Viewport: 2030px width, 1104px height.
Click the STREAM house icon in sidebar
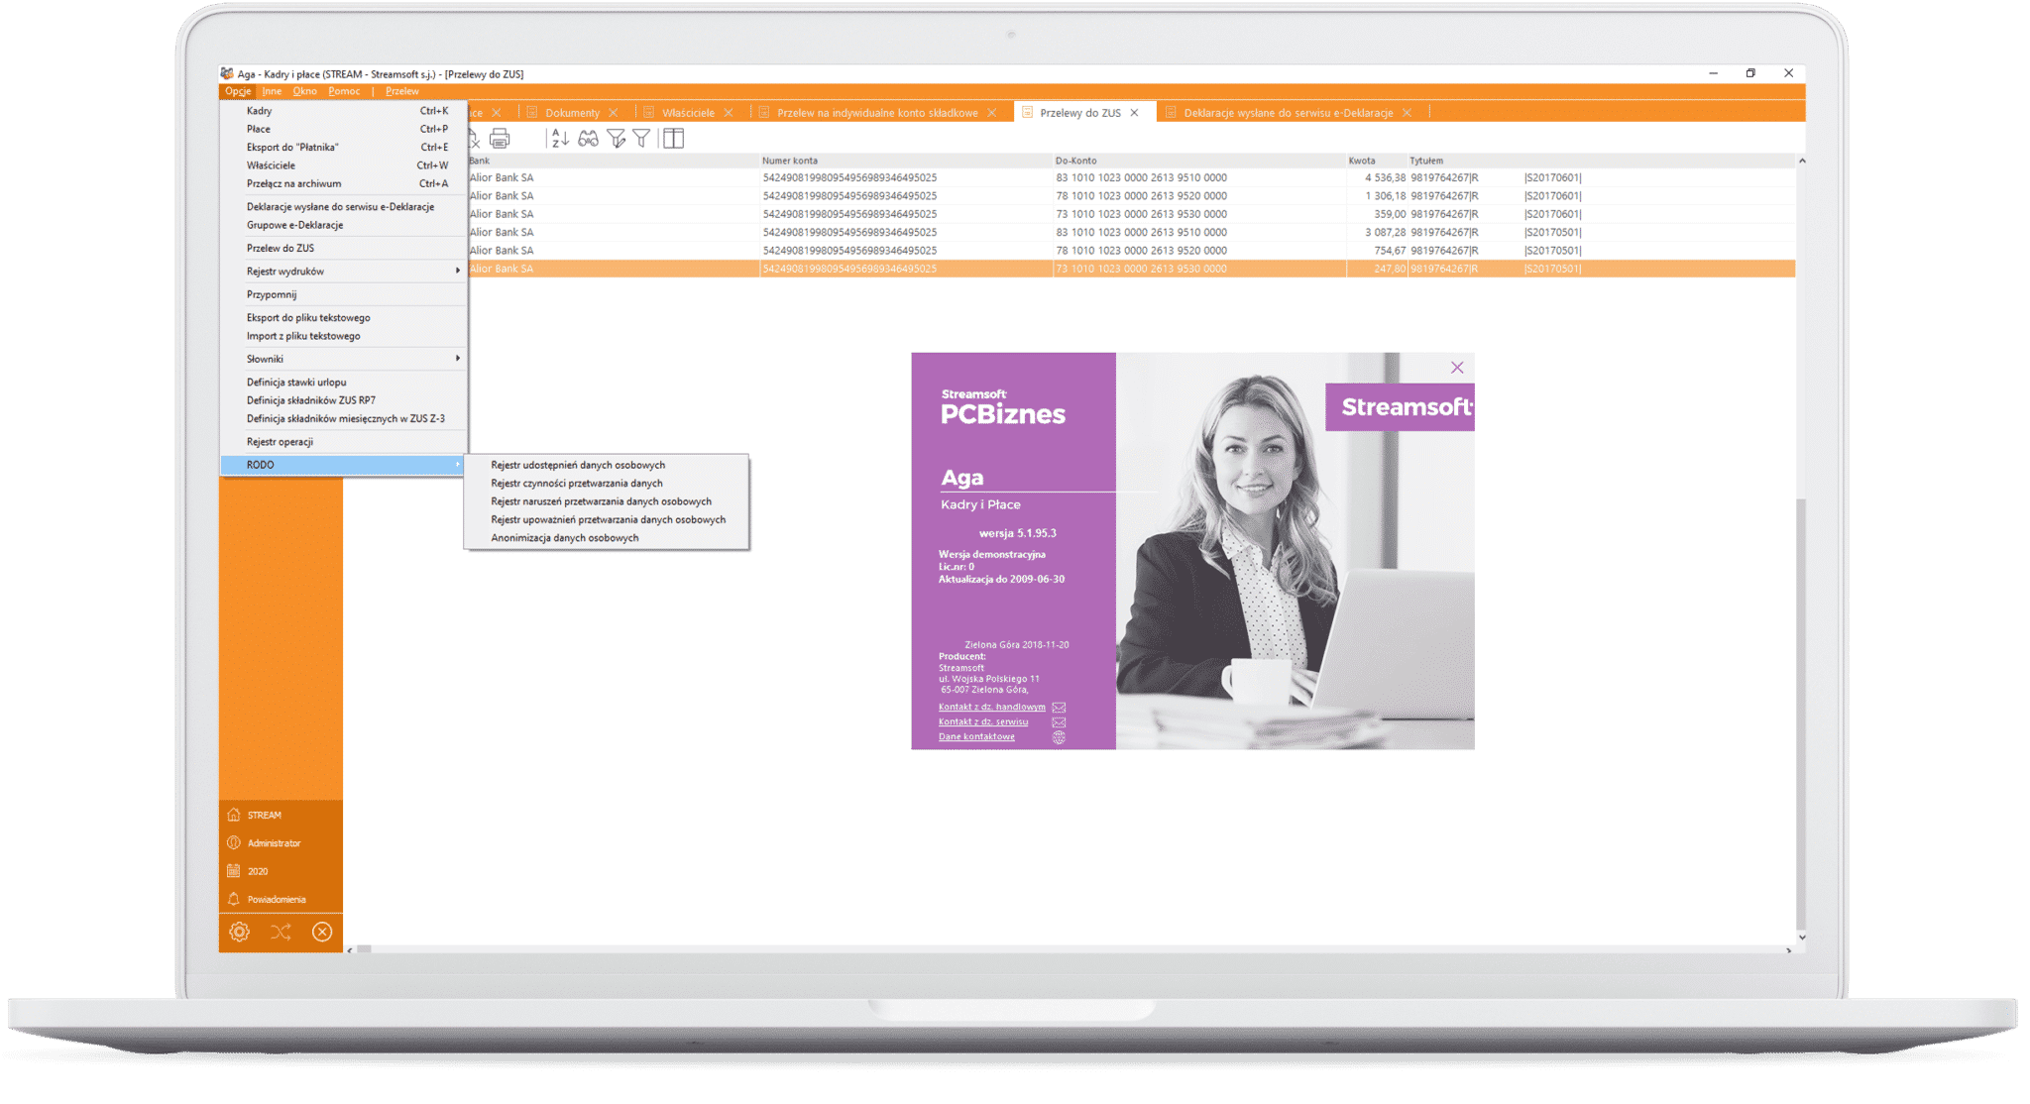(x=234, y=815)
